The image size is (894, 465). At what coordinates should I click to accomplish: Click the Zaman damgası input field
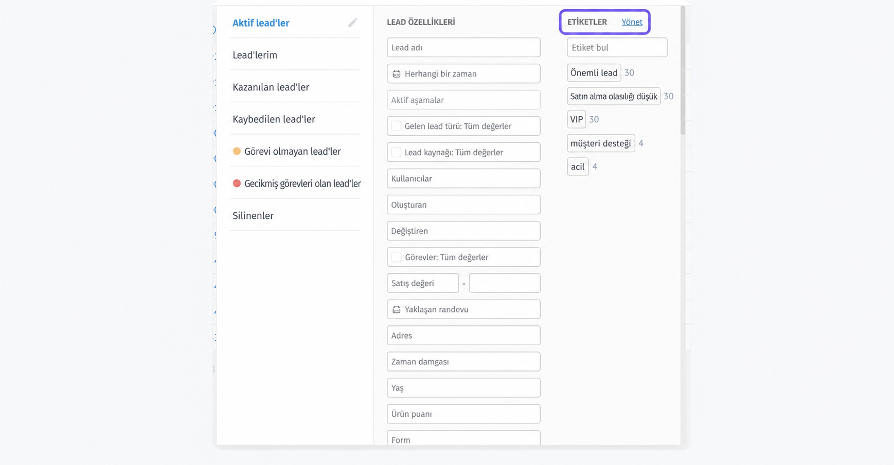tap(463, 362)
